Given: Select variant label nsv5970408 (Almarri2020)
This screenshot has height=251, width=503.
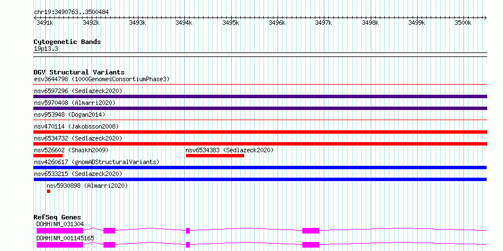Looking at the screenshot, I should tap(75, 103).
